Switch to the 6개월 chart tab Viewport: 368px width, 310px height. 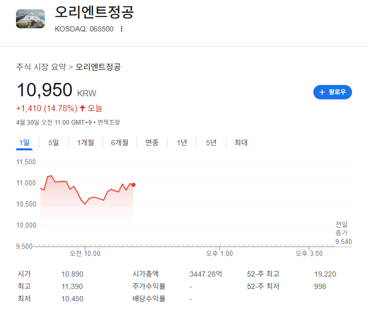tap(120, 143)
